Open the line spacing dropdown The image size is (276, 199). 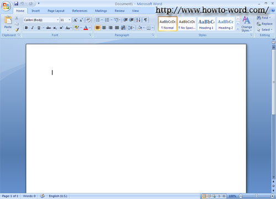pyautogui.click(x=131, y=28)
